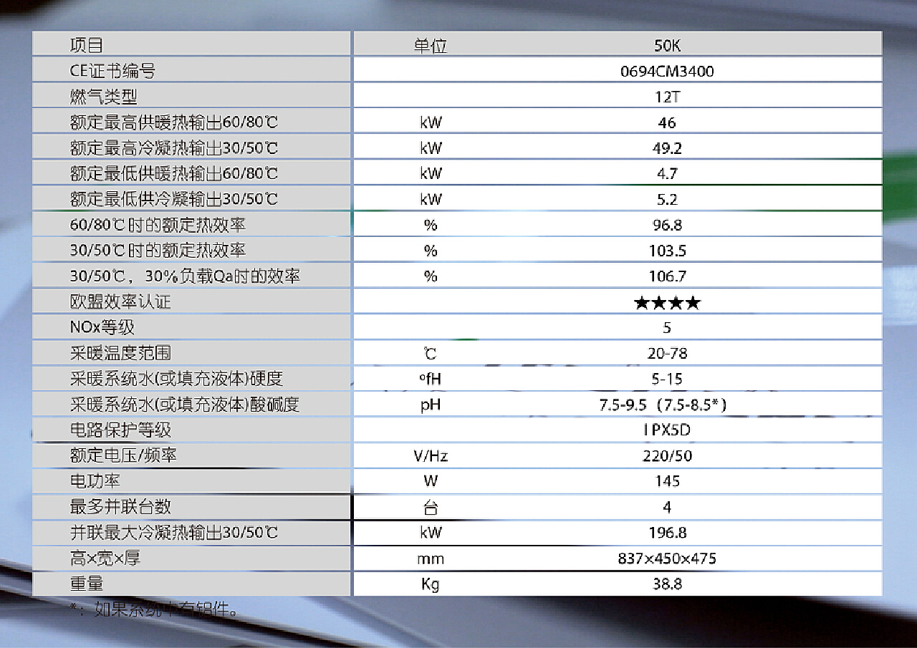Click the 96.8 rated thermal efficiency value
The image size is (917, 648).
[667, 225]
